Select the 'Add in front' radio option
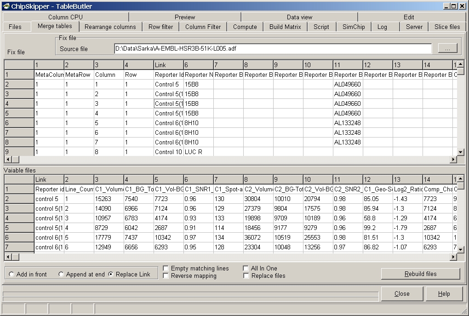This screenshot has width=469, height=316. [12, 275]
